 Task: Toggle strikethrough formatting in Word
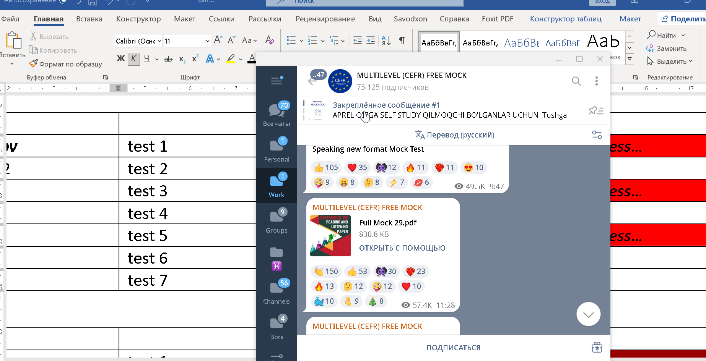(168, 59)
